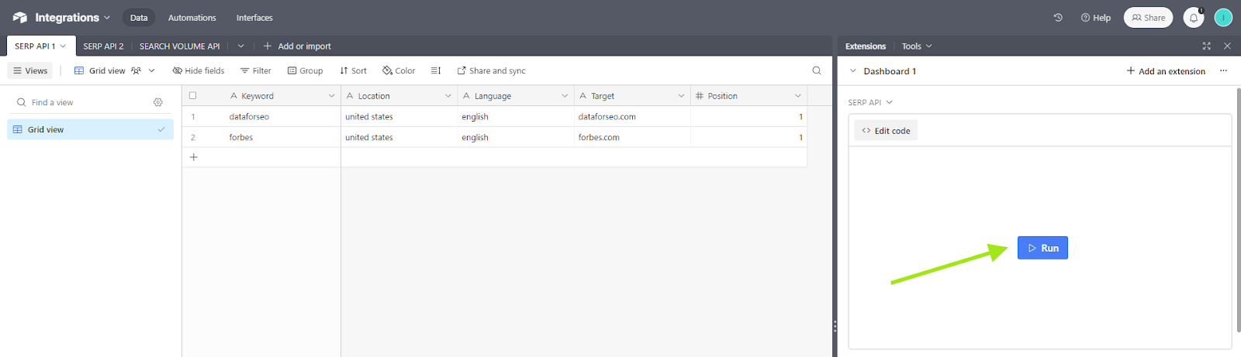The image size is (1241, 357).
Task: Run the SERP API script
Action: 1042,248
